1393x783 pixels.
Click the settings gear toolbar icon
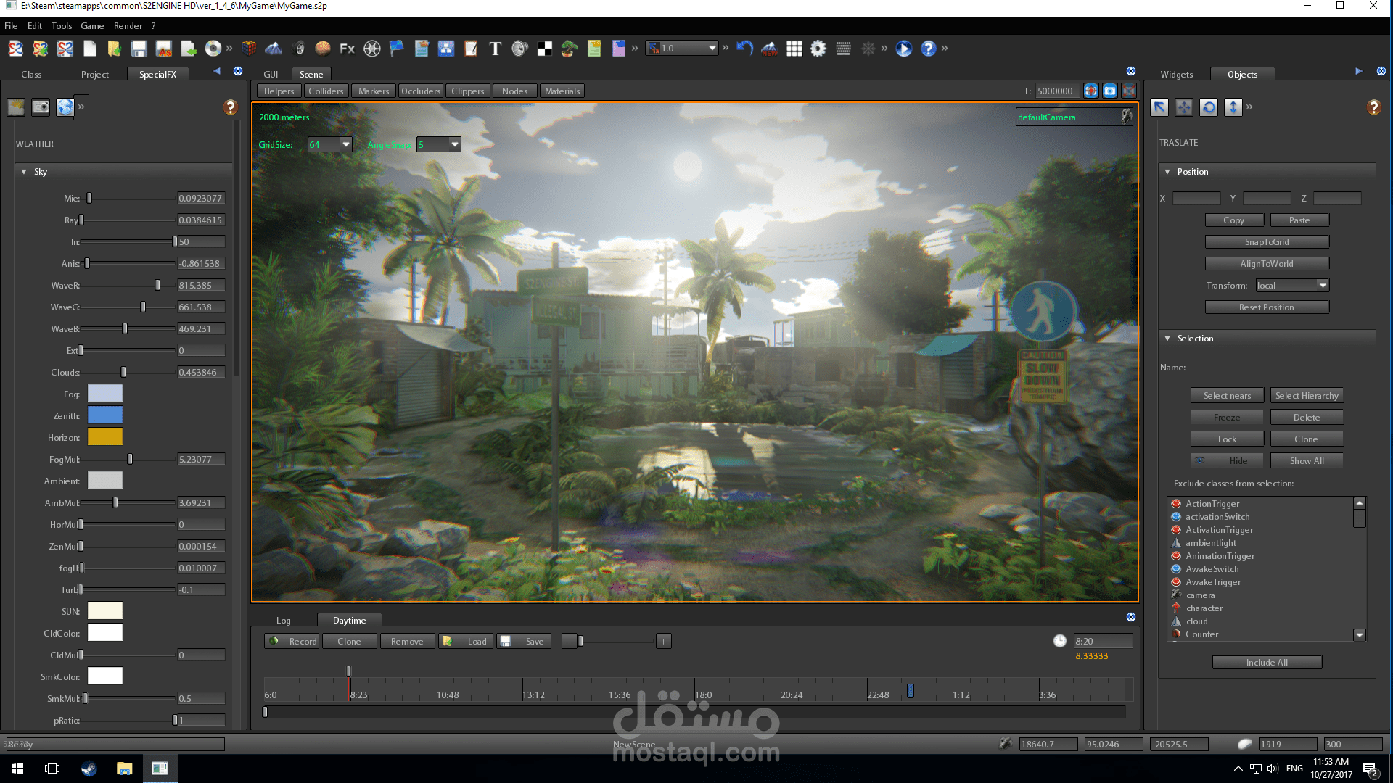(x=818, y=49)
